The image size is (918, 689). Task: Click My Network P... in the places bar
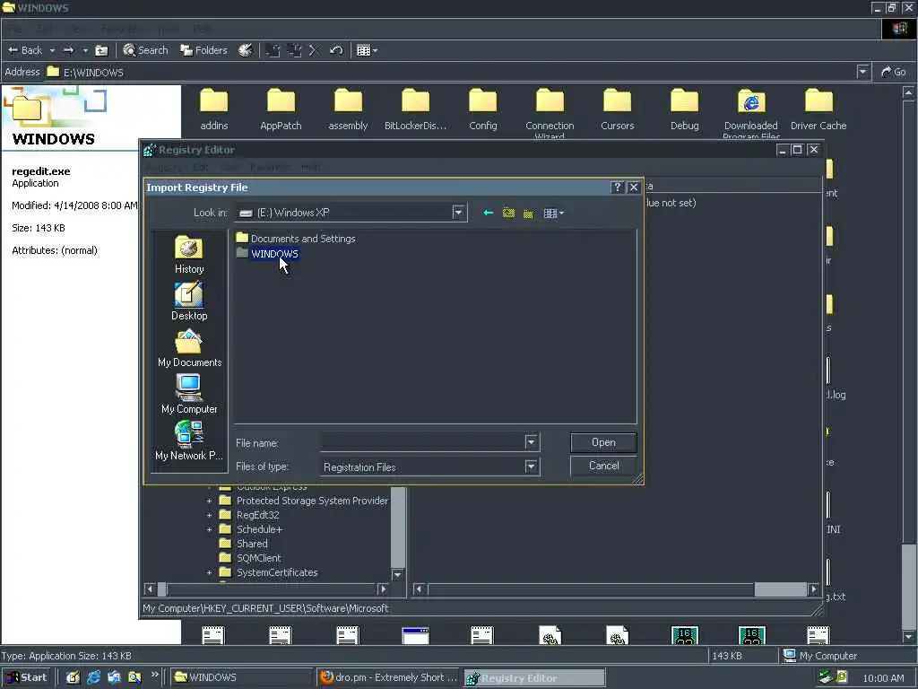189,441
